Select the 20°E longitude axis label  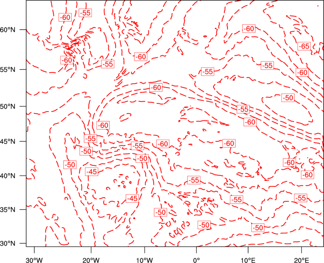point(301,260)
